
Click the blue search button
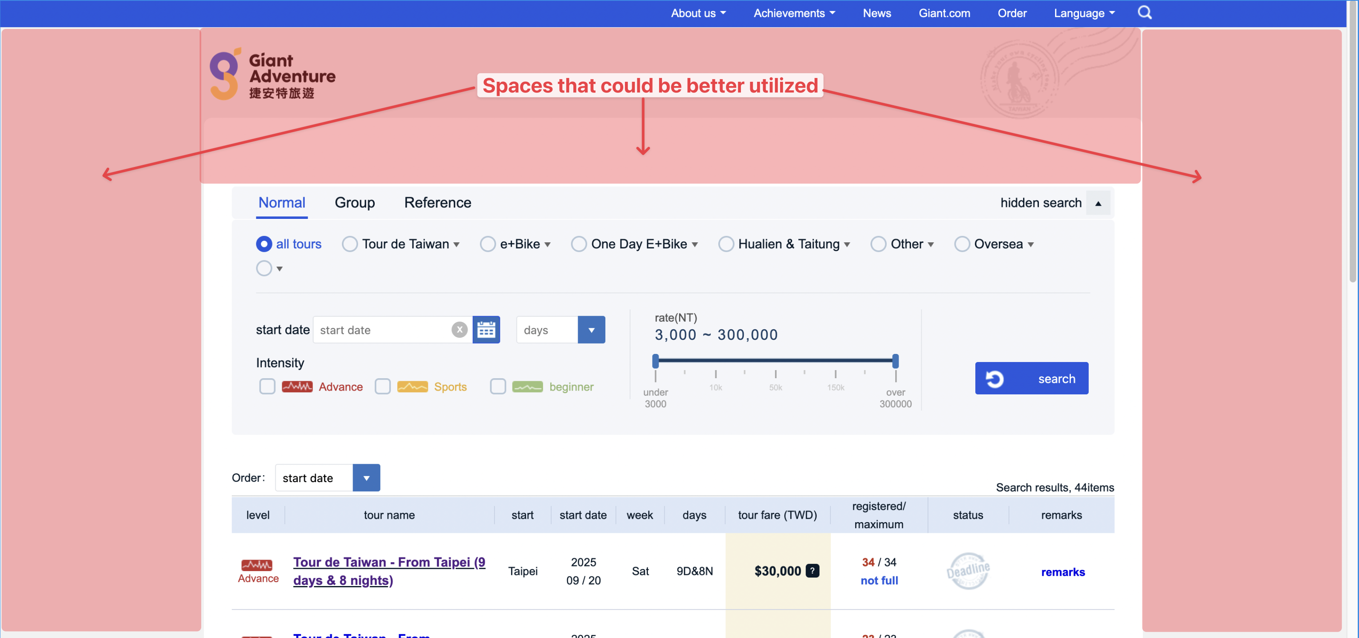[x=1031, y=379]
